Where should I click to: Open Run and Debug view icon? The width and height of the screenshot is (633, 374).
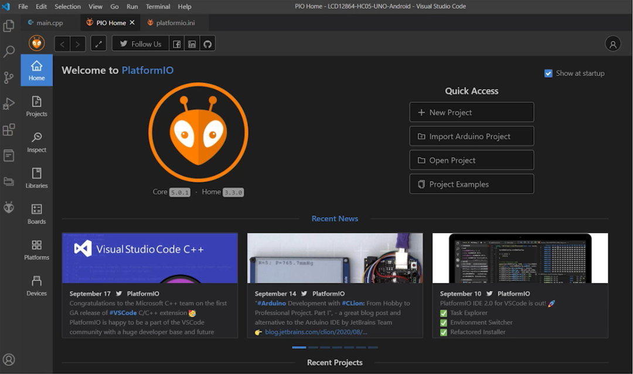(8, 104)
